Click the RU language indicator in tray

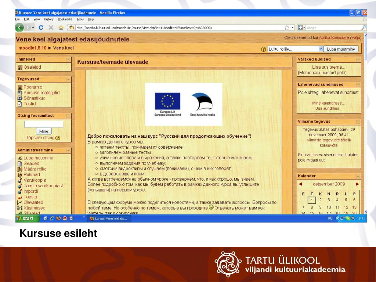[x=330, y=218]
